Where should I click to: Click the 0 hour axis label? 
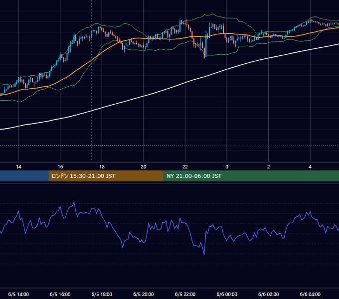click(227, 167)
